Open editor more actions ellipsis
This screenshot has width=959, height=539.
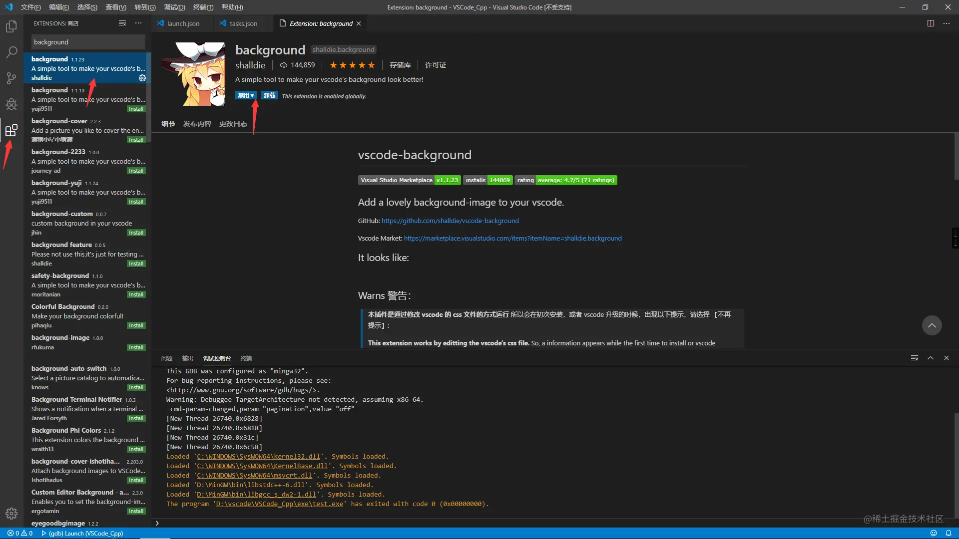pyautogui.click(x=947, y=23)
